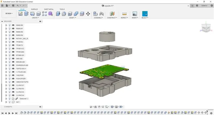Image resolution: width=214 pixels, height=115 pixels.
Task: Select the Combine tool
Action: pyautogui.click(x=76, y=14)
